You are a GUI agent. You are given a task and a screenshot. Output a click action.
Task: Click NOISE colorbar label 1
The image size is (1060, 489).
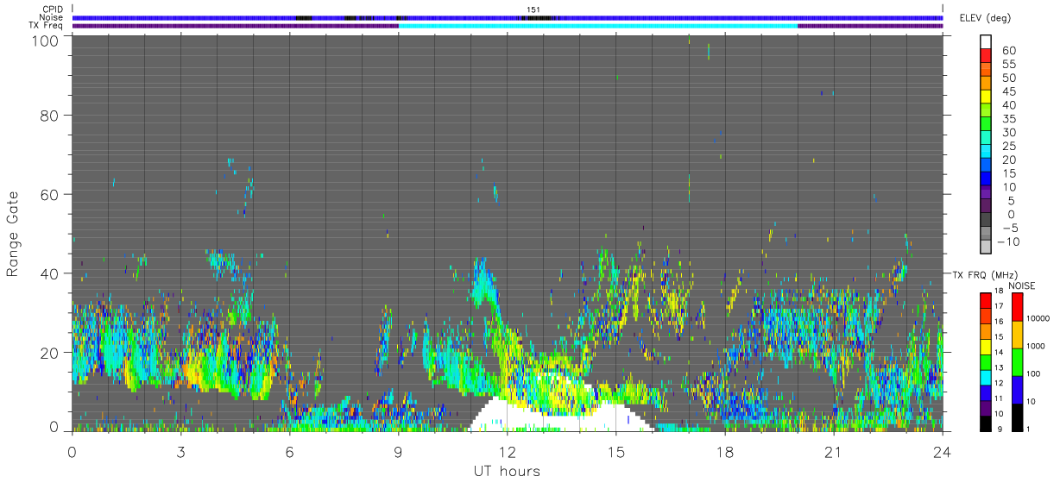click(1030, 429)
